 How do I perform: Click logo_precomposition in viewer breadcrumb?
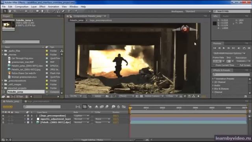pyautogui.click(x=101, y=20)
